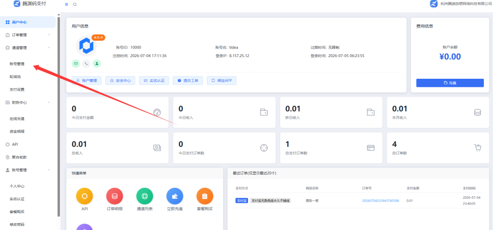Click the 支付宝无敌免挂永久不掉线 channel tag
Image resolution: width=493 pixels, height=230 pixels.
271,201
